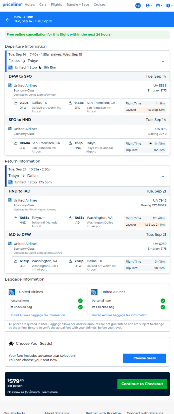Click the Trip Total 17h 55m value
174x414 pixels.
159,268
